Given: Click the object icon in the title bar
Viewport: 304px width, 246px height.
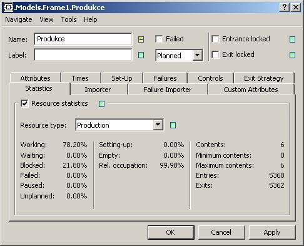Looking at the screenshot, I should coord(9,8).
